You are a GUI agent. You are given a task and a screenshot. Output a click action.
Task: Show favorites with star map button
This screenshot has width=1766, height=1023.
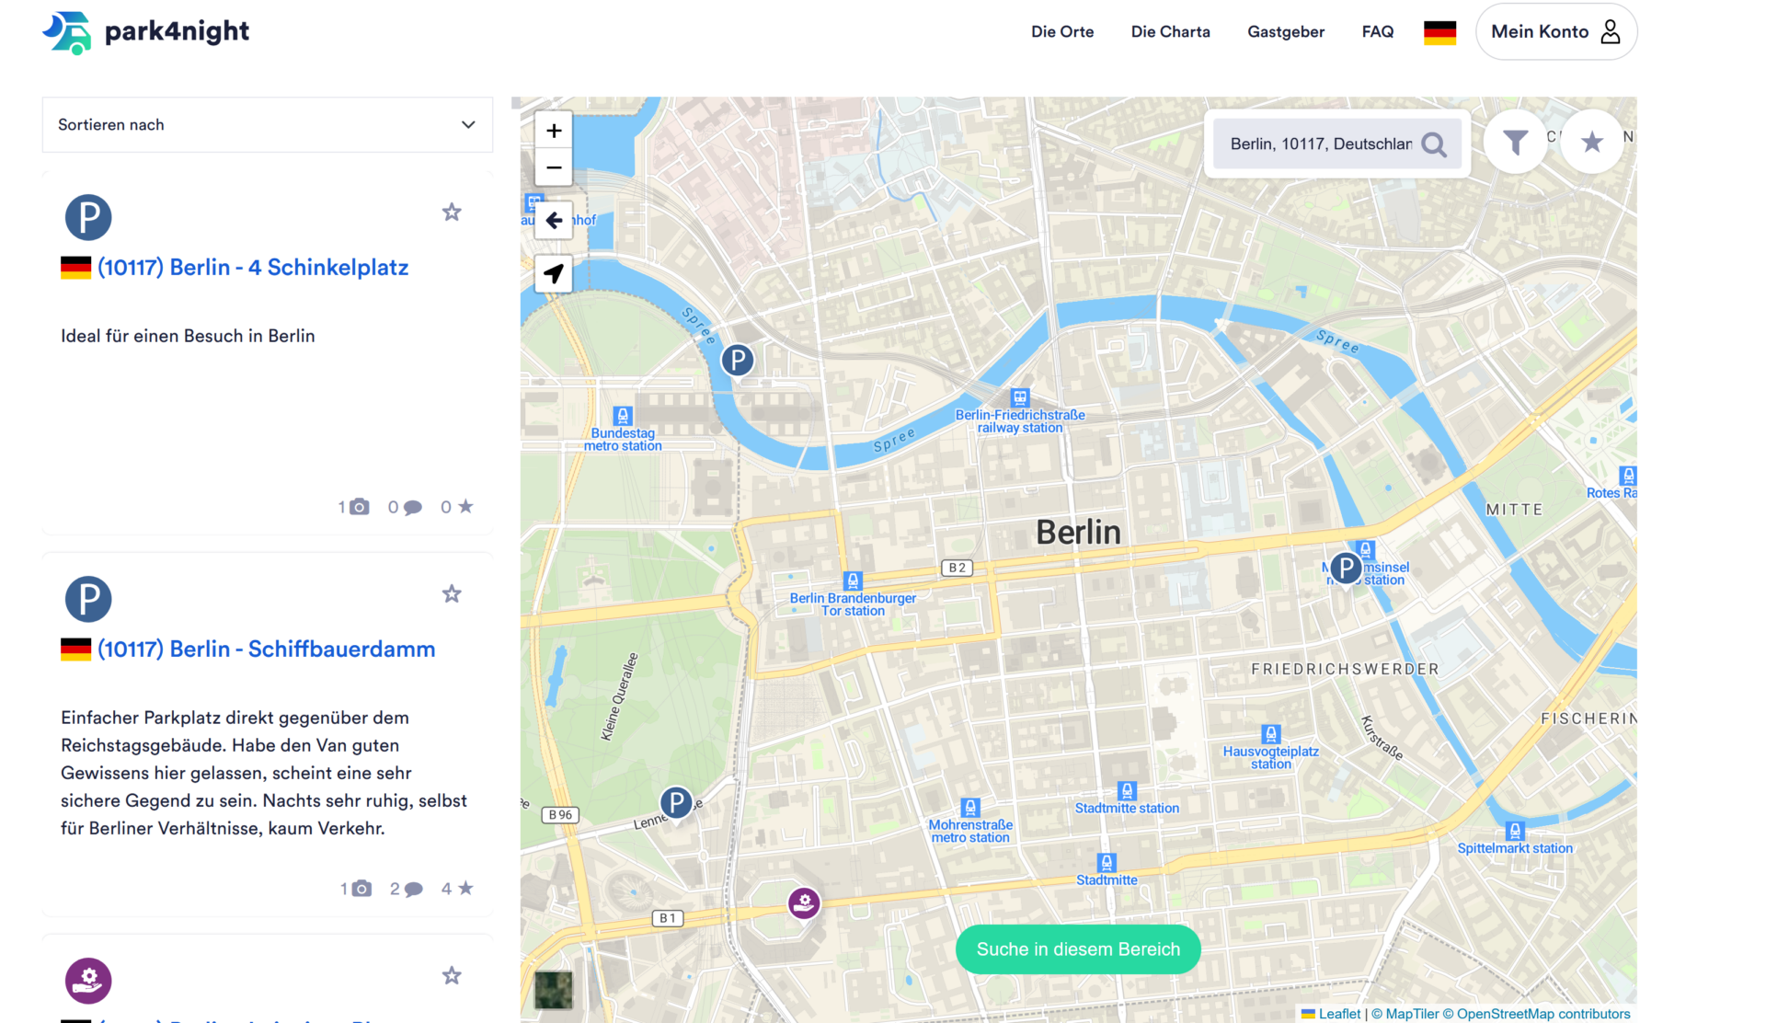(x=1592, y=142)
